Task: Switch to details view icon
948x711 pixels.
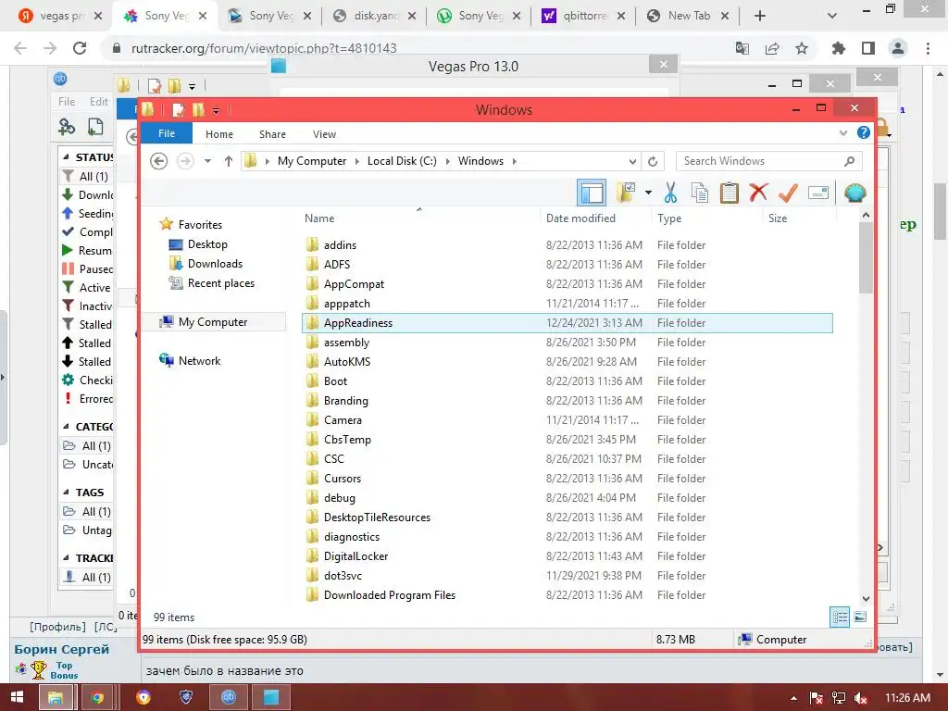Action: [840, 617]
